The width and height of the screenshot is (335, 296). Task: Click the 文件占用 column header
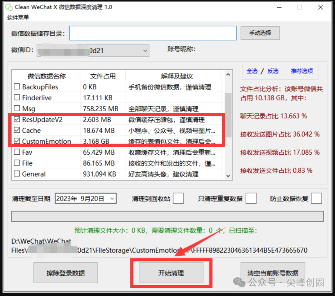(x=103, y=76)
